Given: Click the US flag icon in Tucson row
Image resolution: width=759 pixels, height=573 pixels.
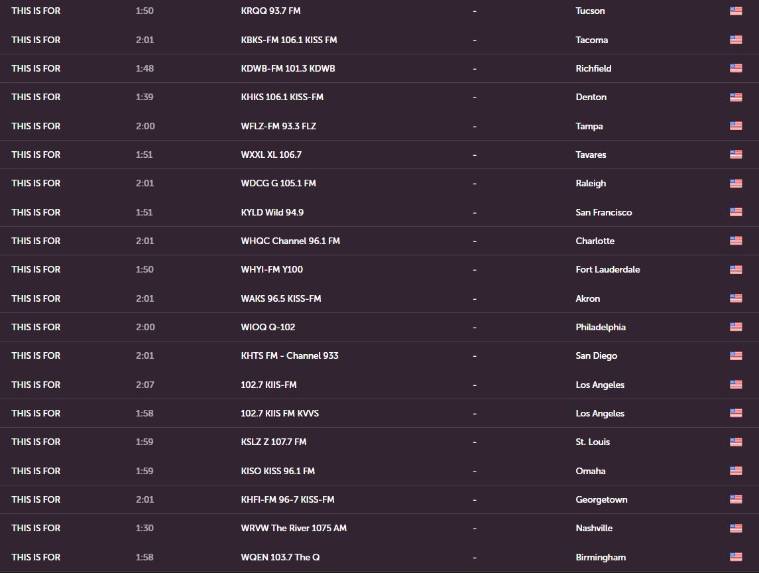Looking at the screenshot, I should pos(736,11).
